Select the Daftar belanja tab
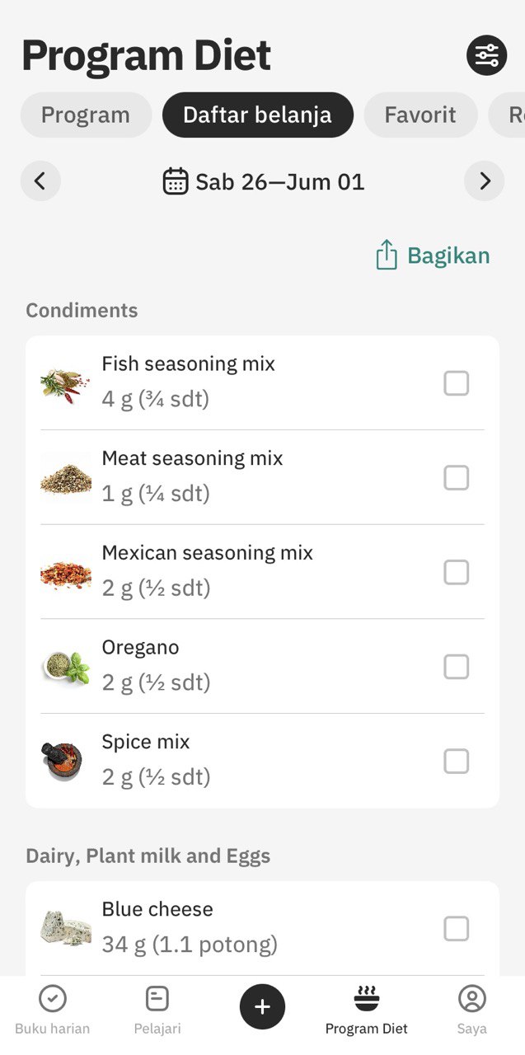Viewport: 525px width, 1055px height. [x=258, y=115]
